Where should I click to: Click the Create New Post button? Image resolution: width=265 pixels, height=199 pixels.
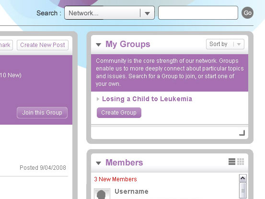pos(43,45)
